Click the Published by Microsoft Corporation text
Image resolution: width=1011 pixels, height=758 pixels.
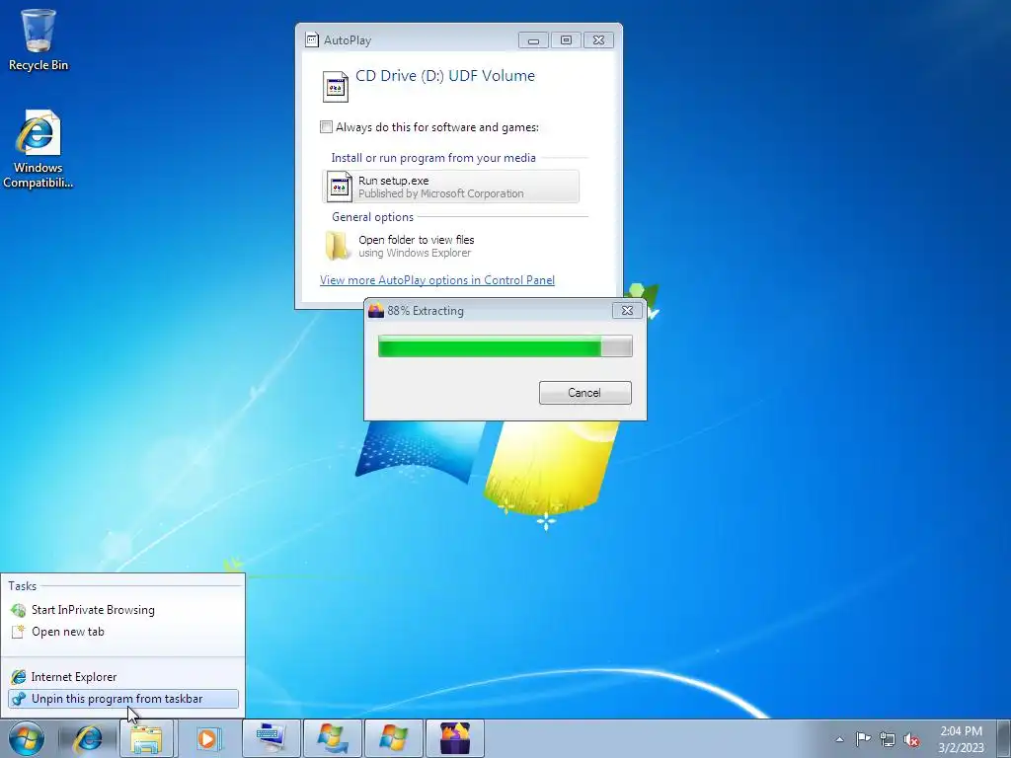(441, 194)
